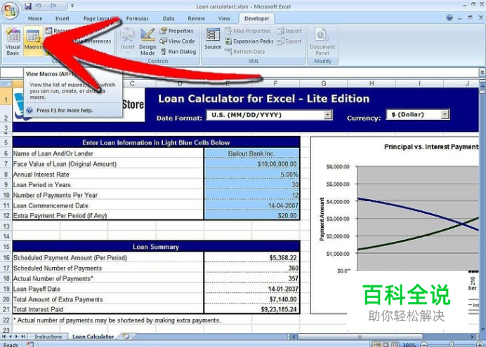Click the Extra Payment $20.00 cell
Screen dimensions: 486x347
pyautogui.click(x=251, y=216)
